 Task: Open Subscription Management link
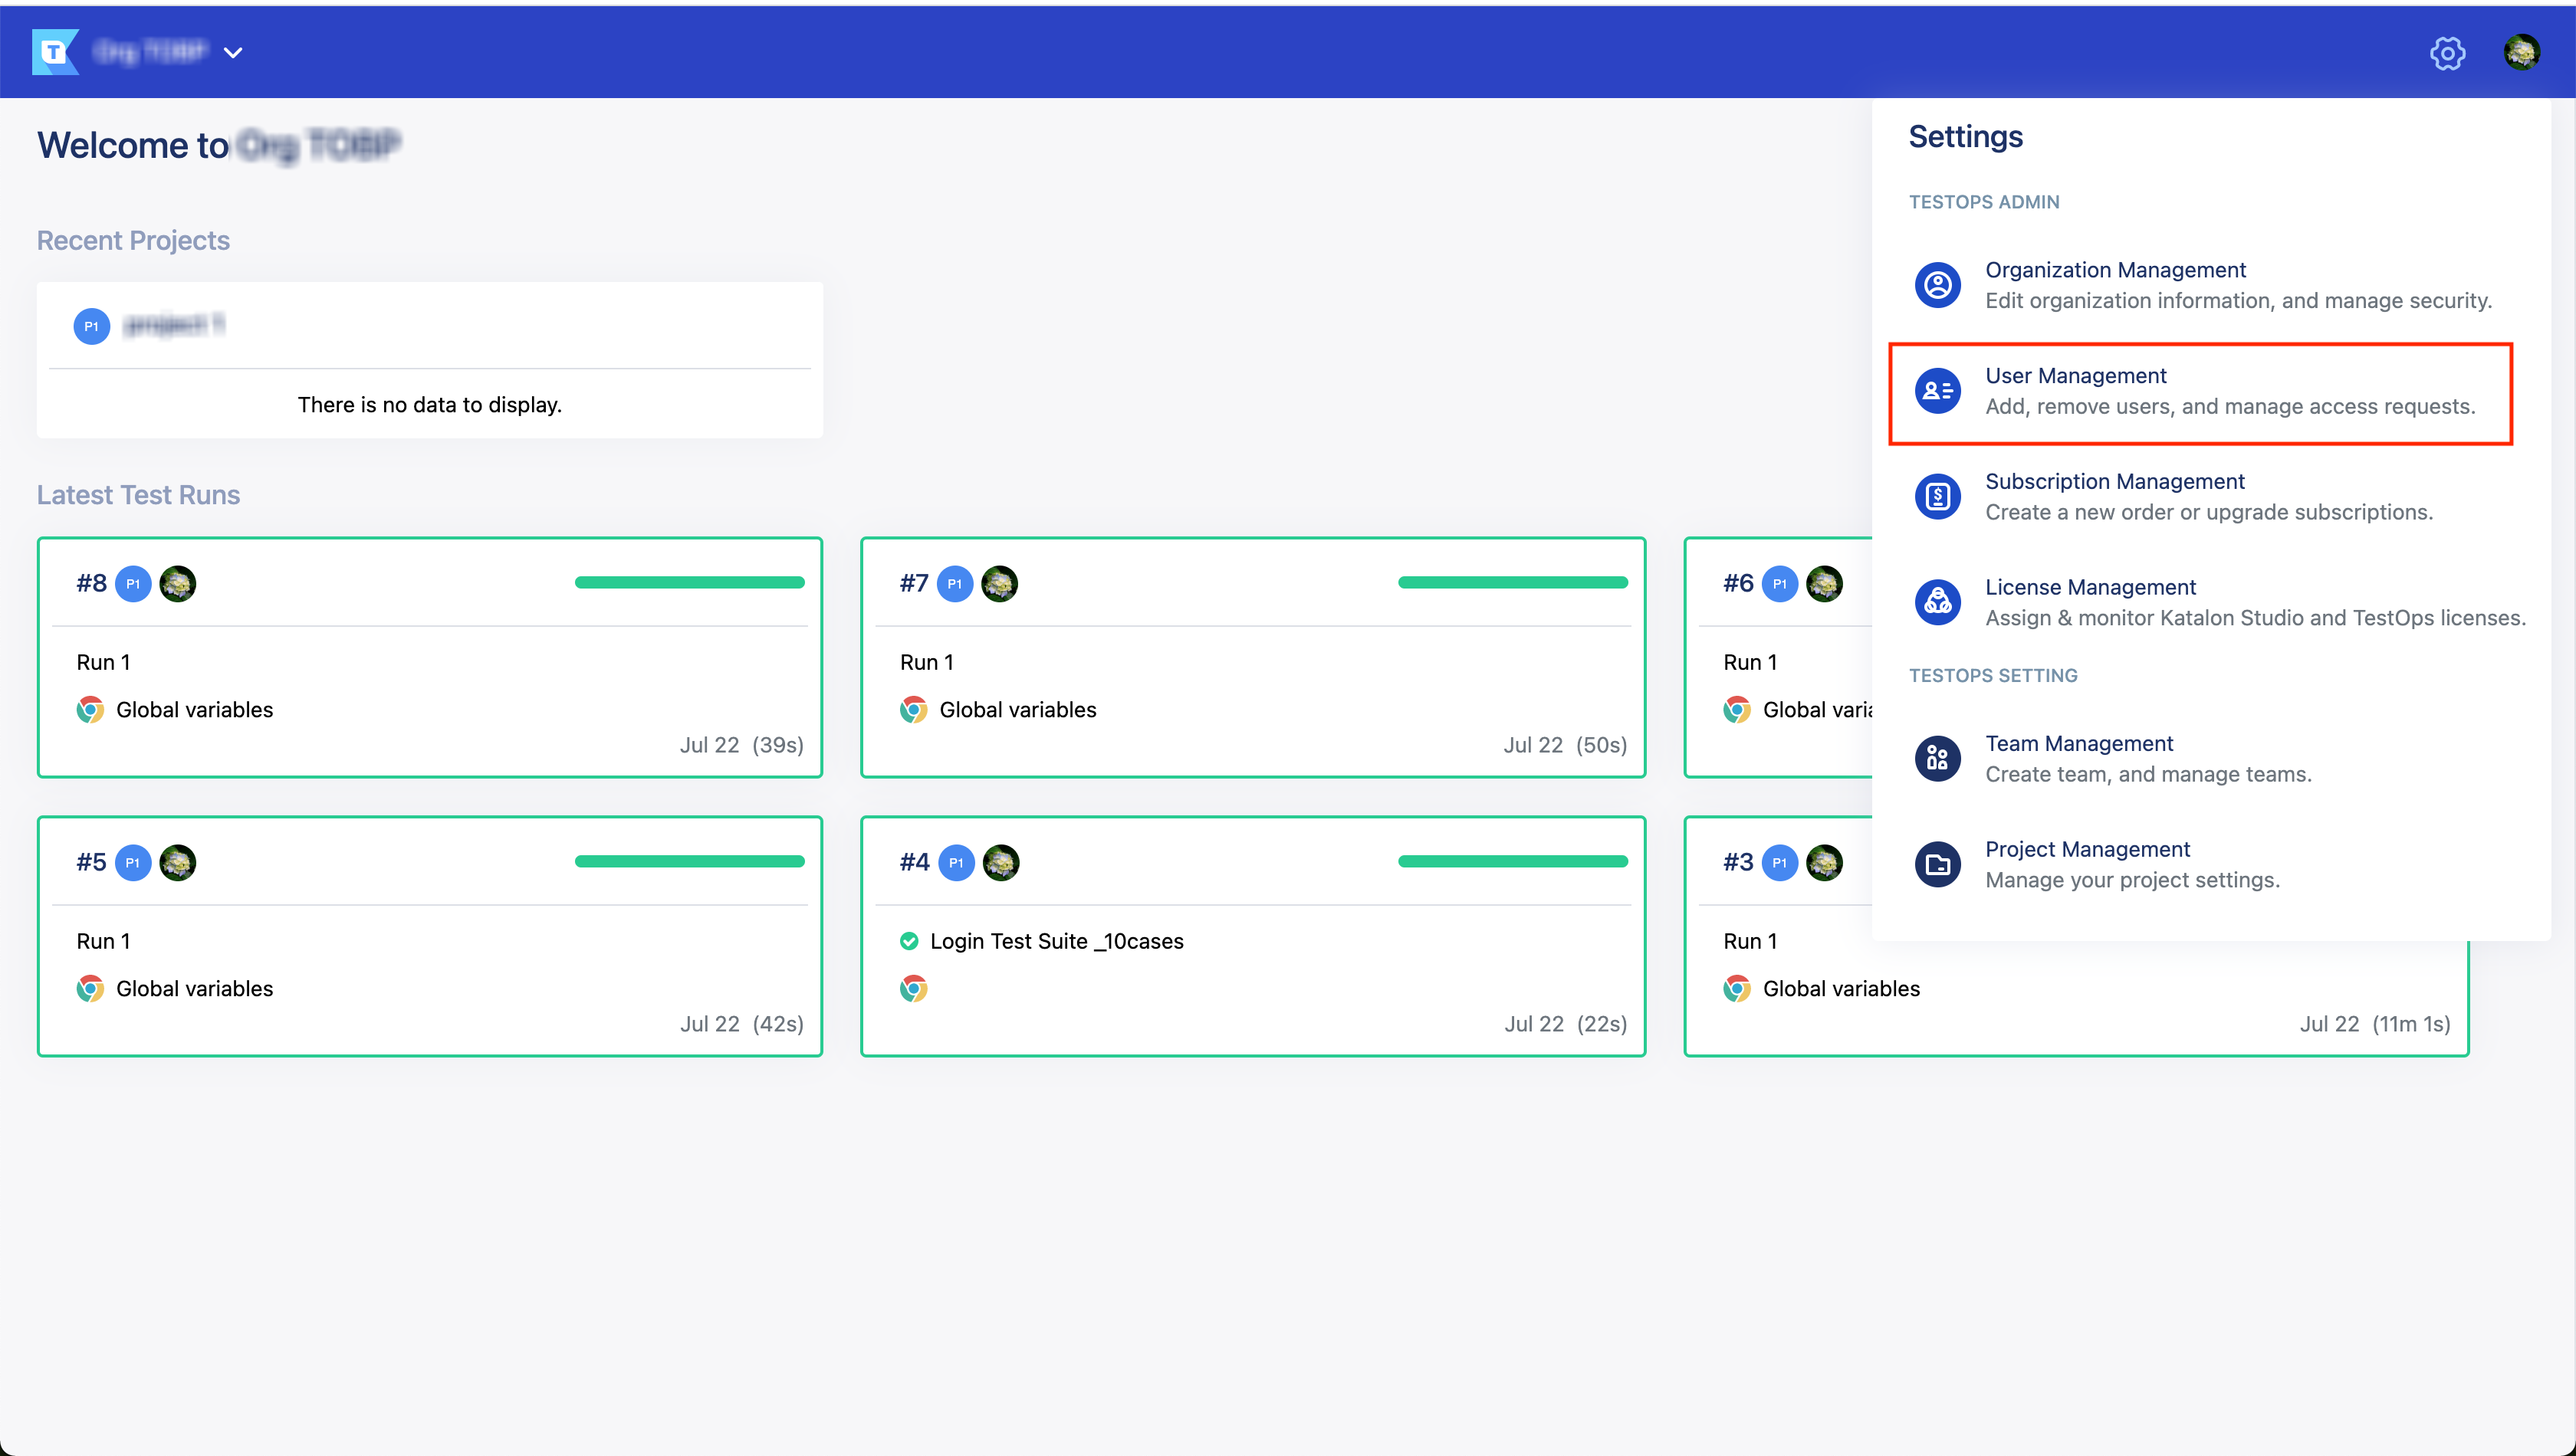[2114, 482]
